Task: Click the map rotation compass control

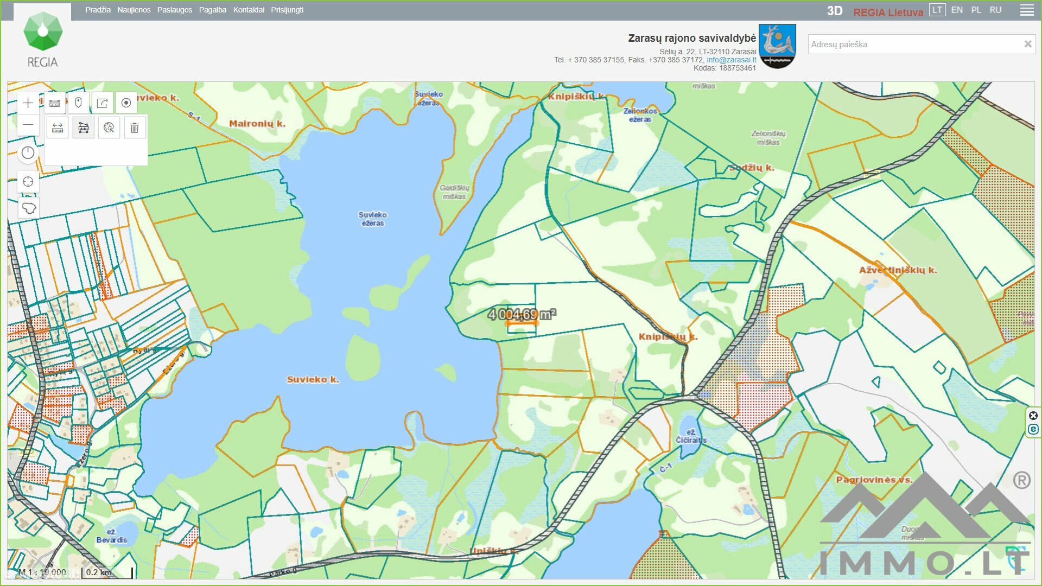Action: (28, 153)
